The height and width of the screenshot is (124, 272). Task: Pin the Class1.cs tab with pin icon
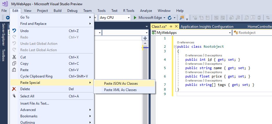tap(171, 27)
